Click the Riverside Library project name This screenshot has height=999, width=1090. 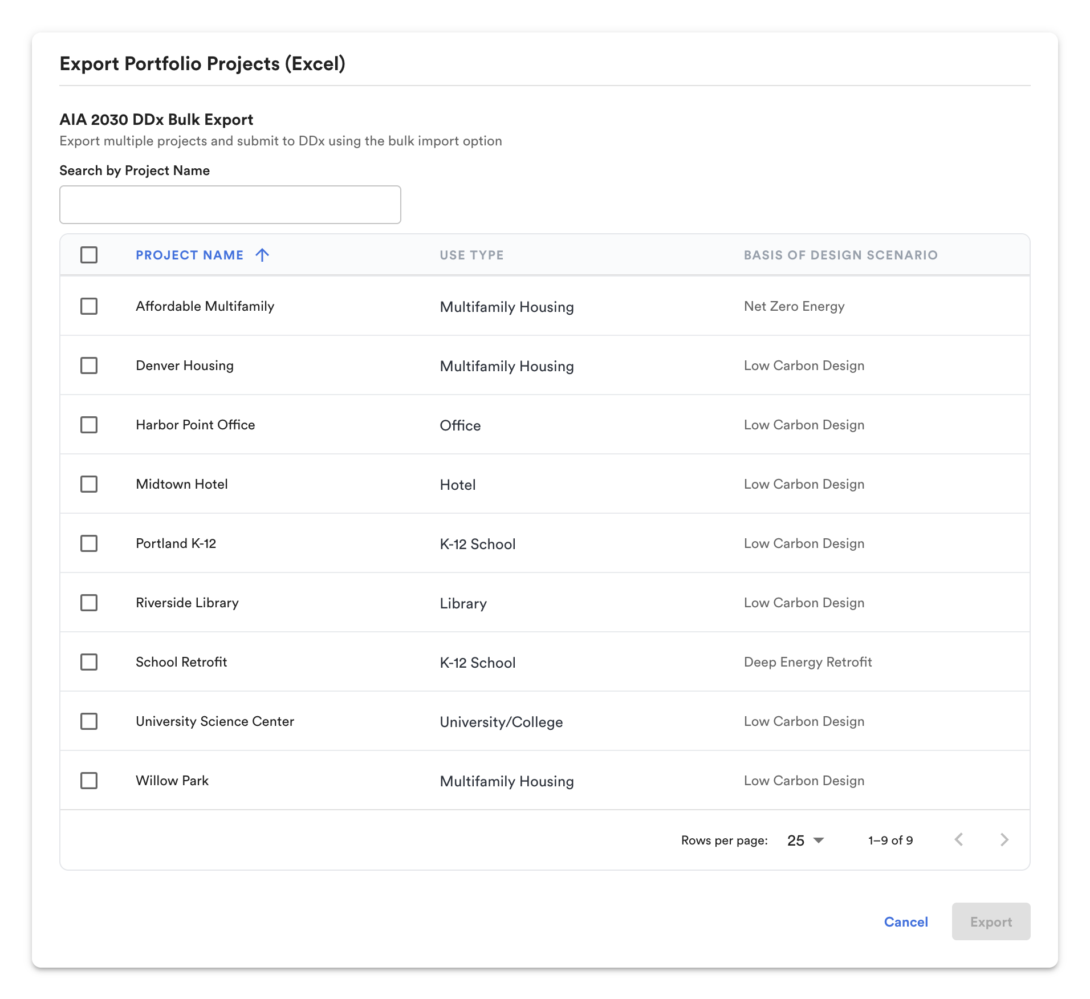tap(188, 603)
